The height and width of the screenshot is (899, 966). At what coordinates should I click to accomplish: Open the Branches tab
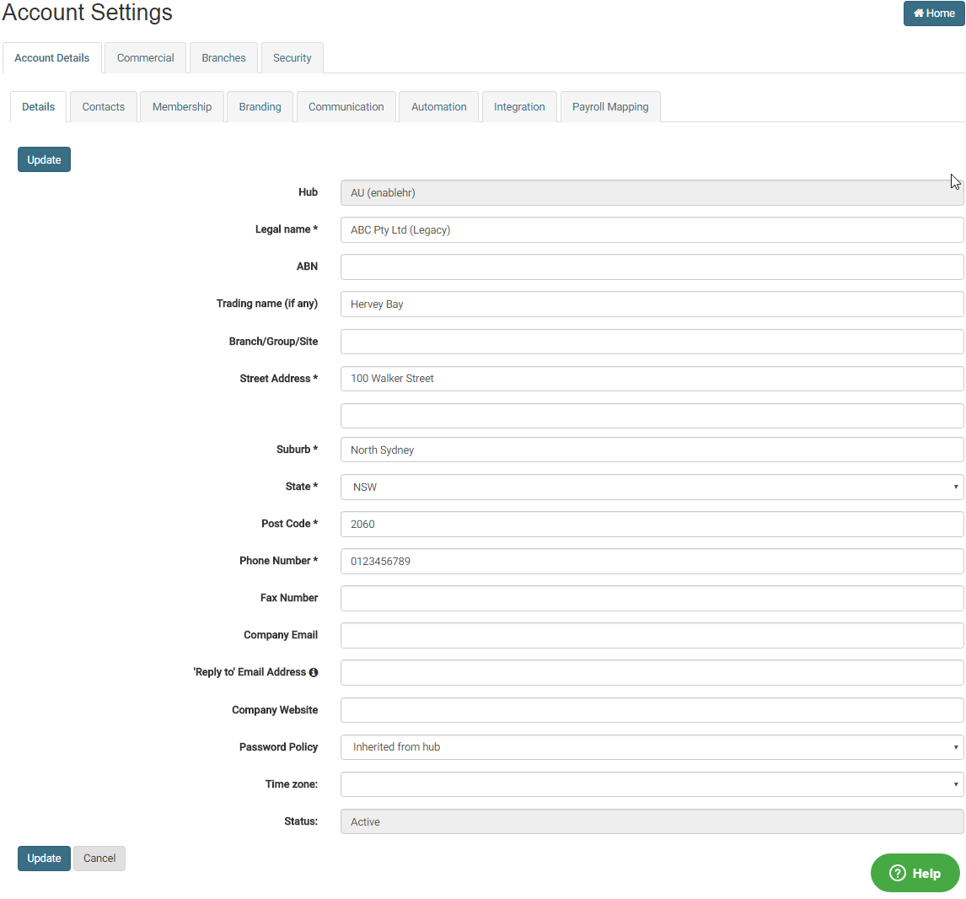(223, 58)
